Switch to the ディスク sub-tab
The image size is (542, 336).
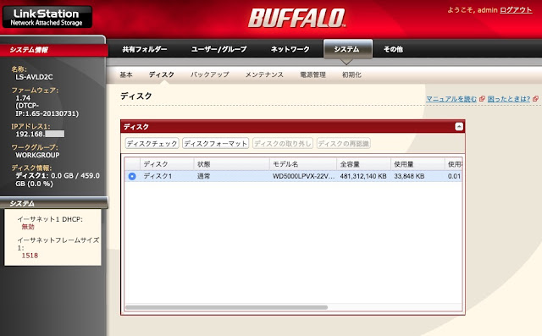click(x=162, y=74)
